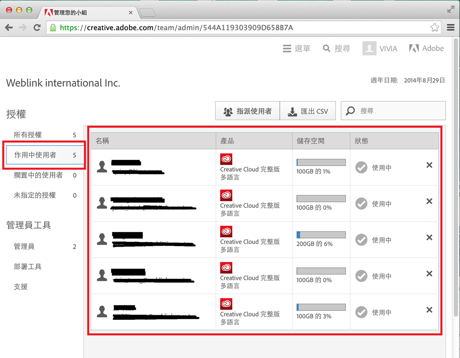The height and width of the screenshot is (358, 460).
Task: Click the browser forward arrow
Action: (x=22, y=28)
